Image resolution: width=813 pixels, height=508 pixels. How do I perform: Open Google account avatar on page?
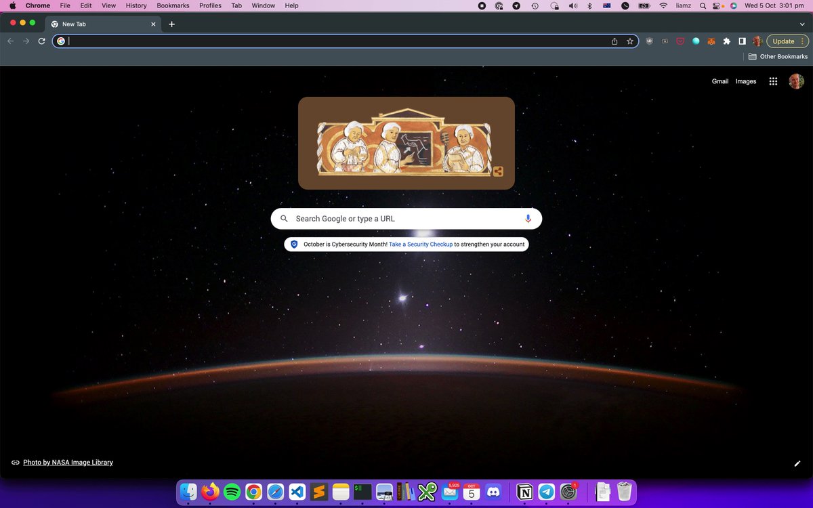click(797, 81)
